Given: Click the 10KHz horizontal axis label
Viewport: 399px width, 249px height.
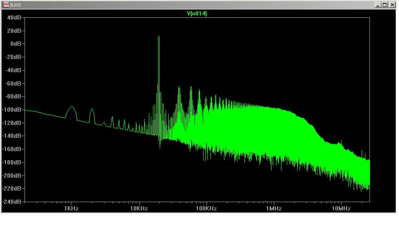Looking at the screenshot, I should point(139,208).
